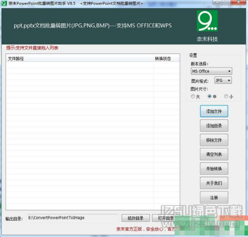The width and height of the screenshot is (248, 237).
Task: Click the ppt,pptx banner heading text
Action: 93,25
